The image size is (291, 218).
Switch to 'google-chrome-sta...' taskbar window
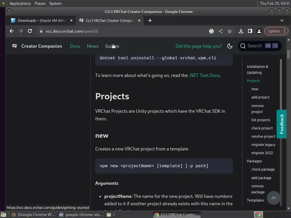(81, 215)
